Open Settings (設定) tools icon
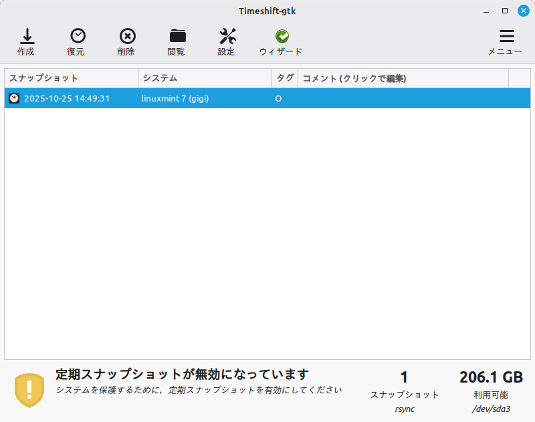 [227, 36]
